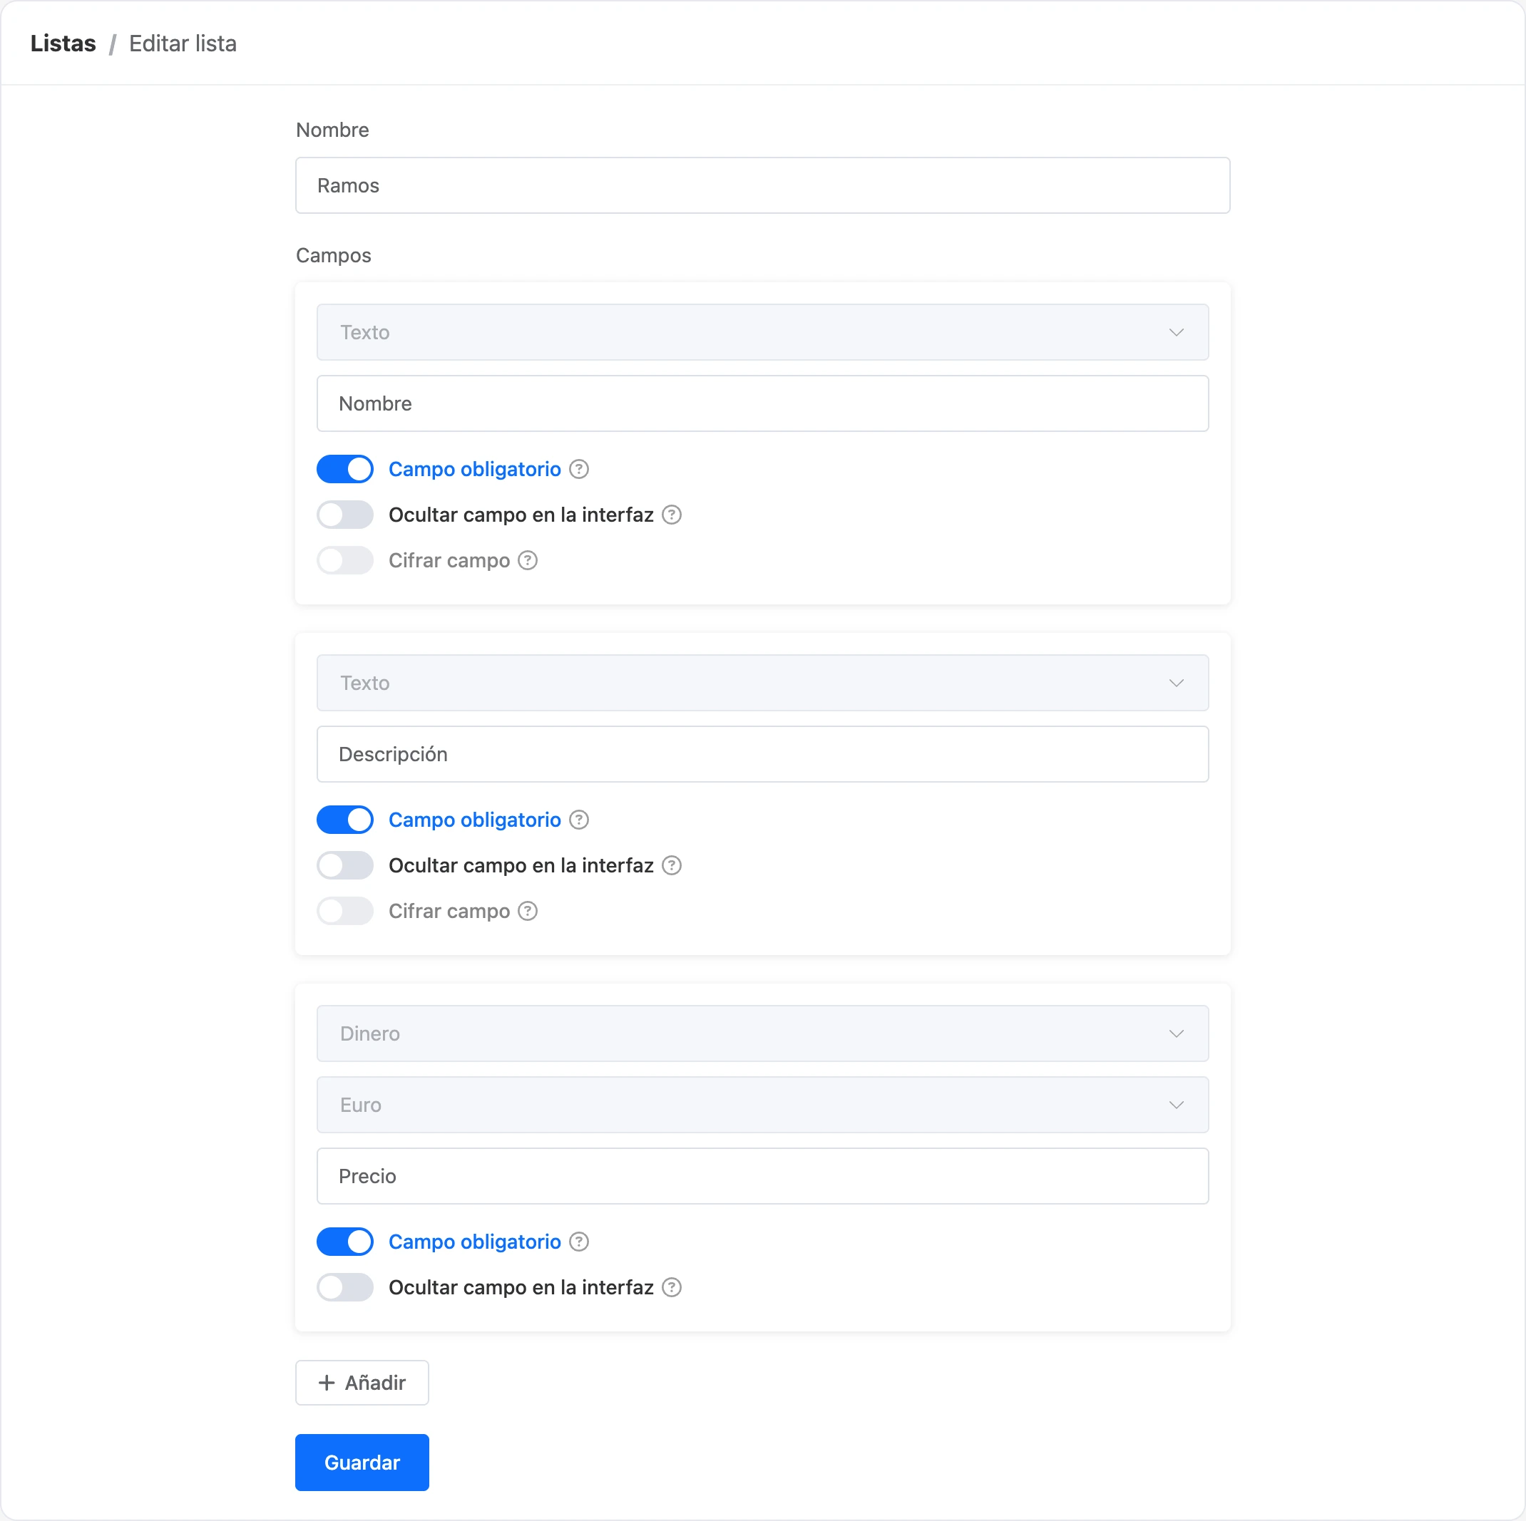Click help icon for Descripción's Ocultar campo en la interfaz
Viewport: 1526px width, 1521px height.
672,865
